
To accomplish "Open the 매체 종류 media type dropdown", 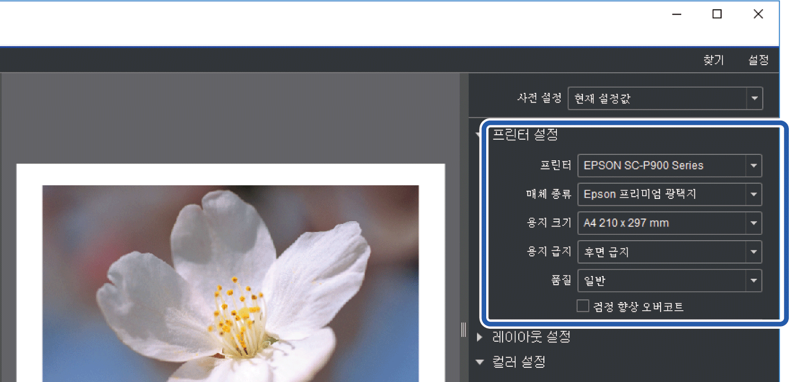I will click(669, 194).
